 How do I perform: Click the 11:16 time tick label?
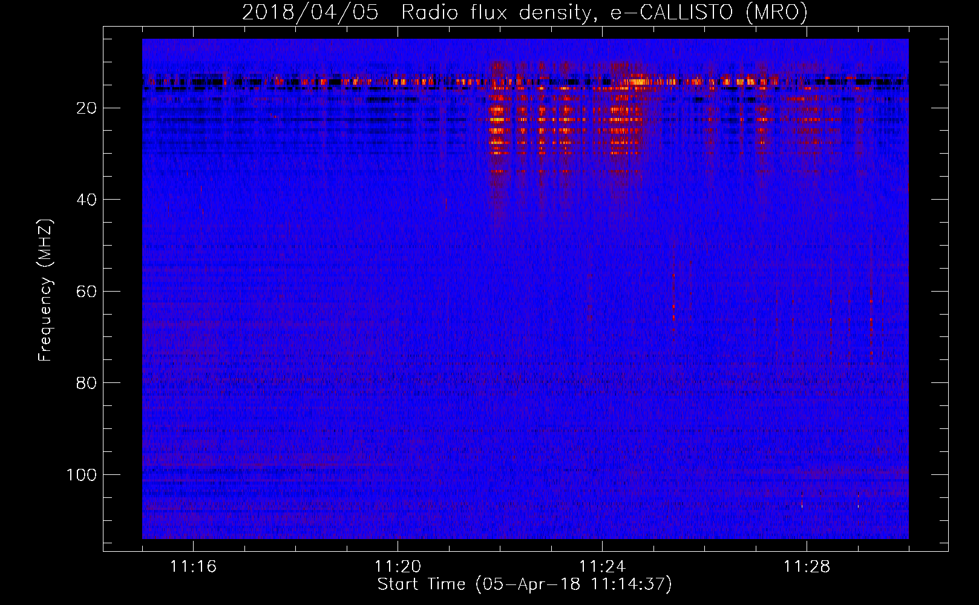(193, 566)
